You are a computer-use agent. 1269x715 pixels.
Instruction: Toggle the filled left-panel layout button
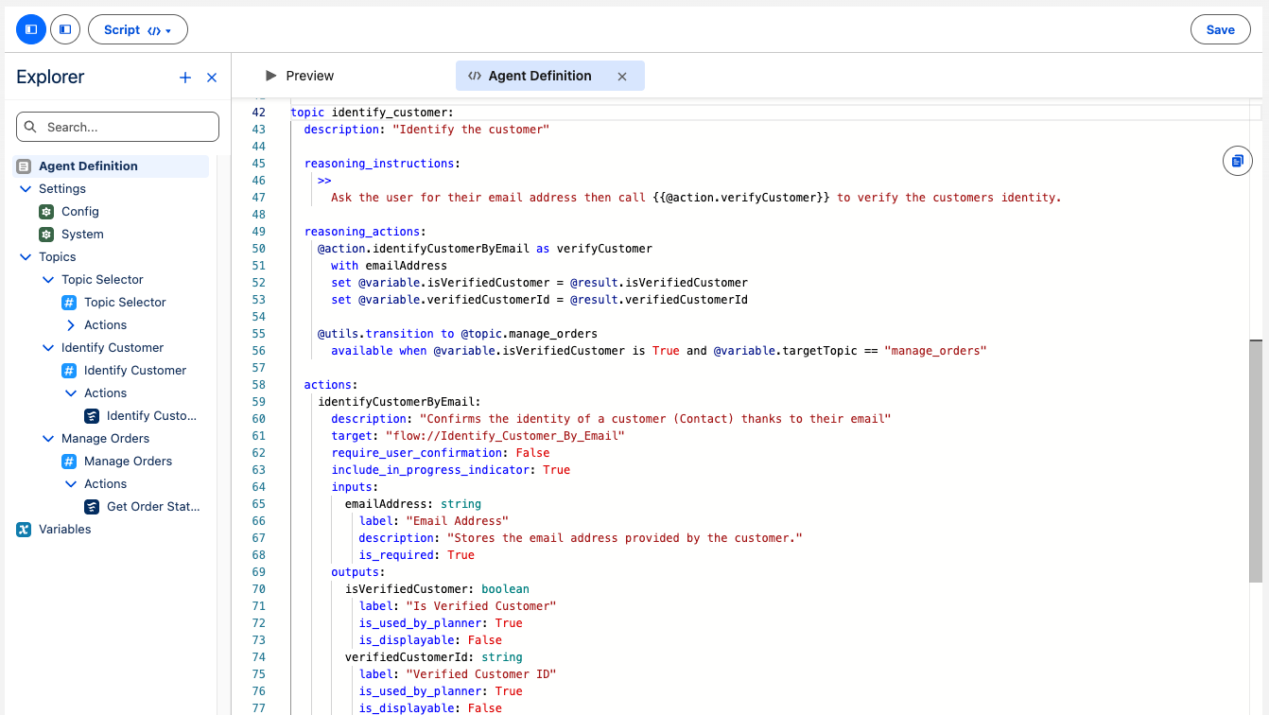coord(30,29)
